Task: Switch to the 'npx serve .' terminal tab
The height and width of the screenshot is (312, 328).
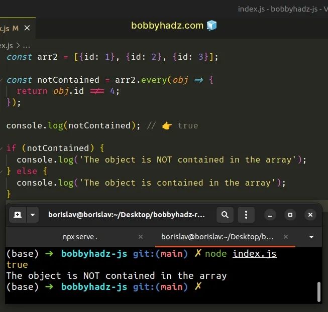Action: tap(80, 237)
